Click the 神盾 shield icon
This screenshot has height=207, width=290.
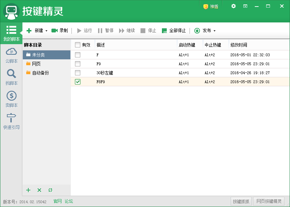click(x=206, y=7)
